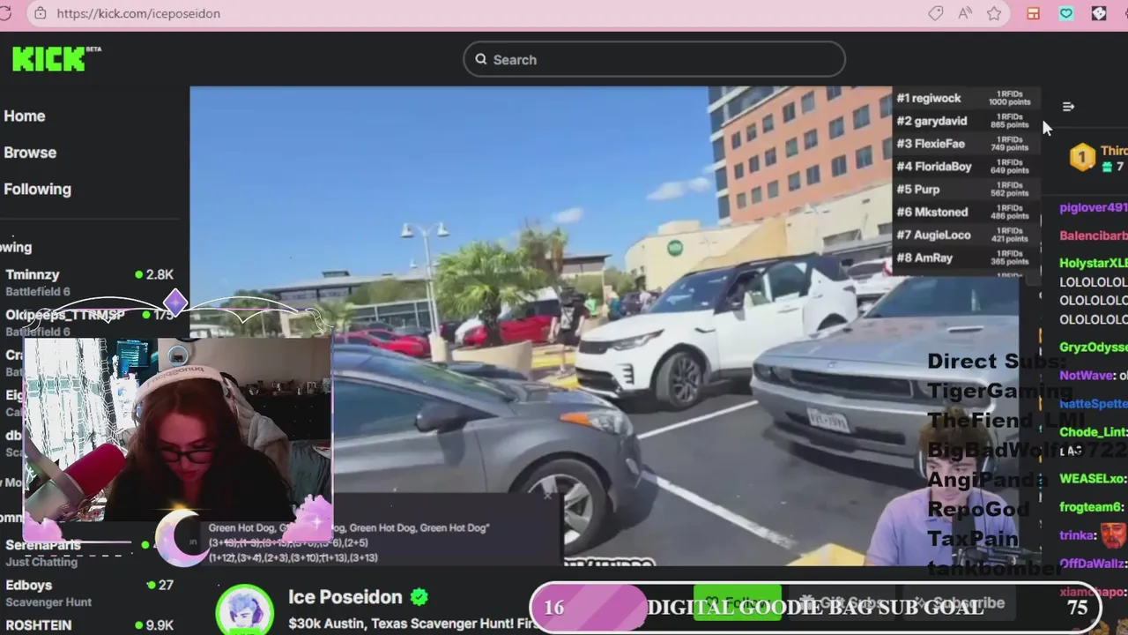Add page to favorites star icon
Viewport: 1128px width, 635px height.
(994, 13)
